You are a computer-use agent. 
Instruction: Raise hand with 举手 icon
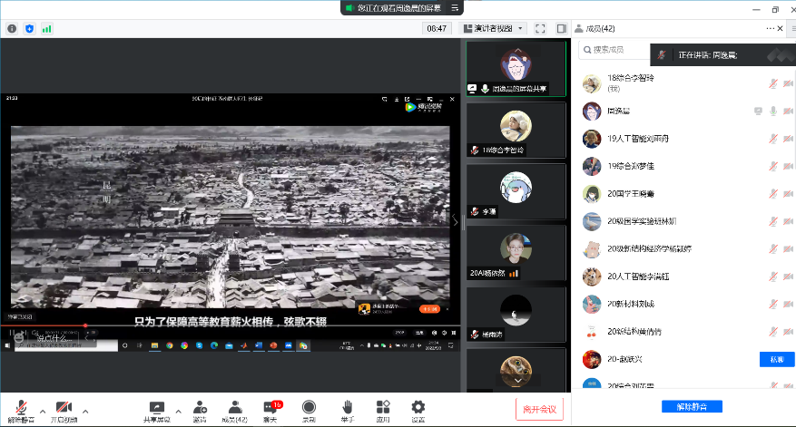click(348, 412)
